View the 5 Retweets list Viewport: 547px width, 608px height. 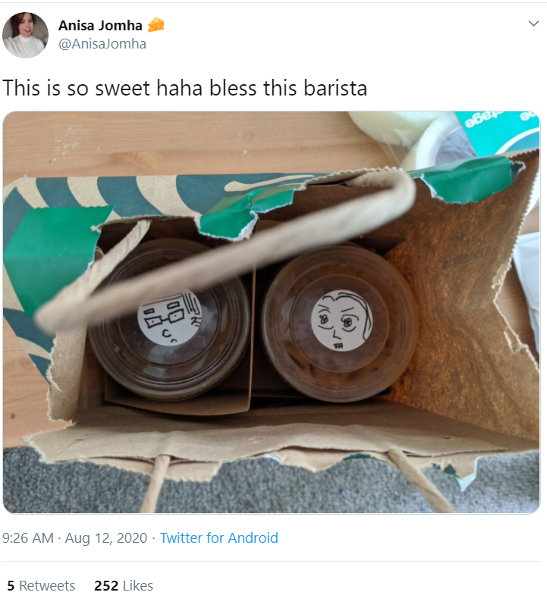[41, 585]
